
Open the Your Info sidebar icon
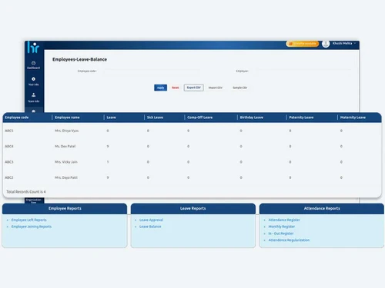(34, 81)
